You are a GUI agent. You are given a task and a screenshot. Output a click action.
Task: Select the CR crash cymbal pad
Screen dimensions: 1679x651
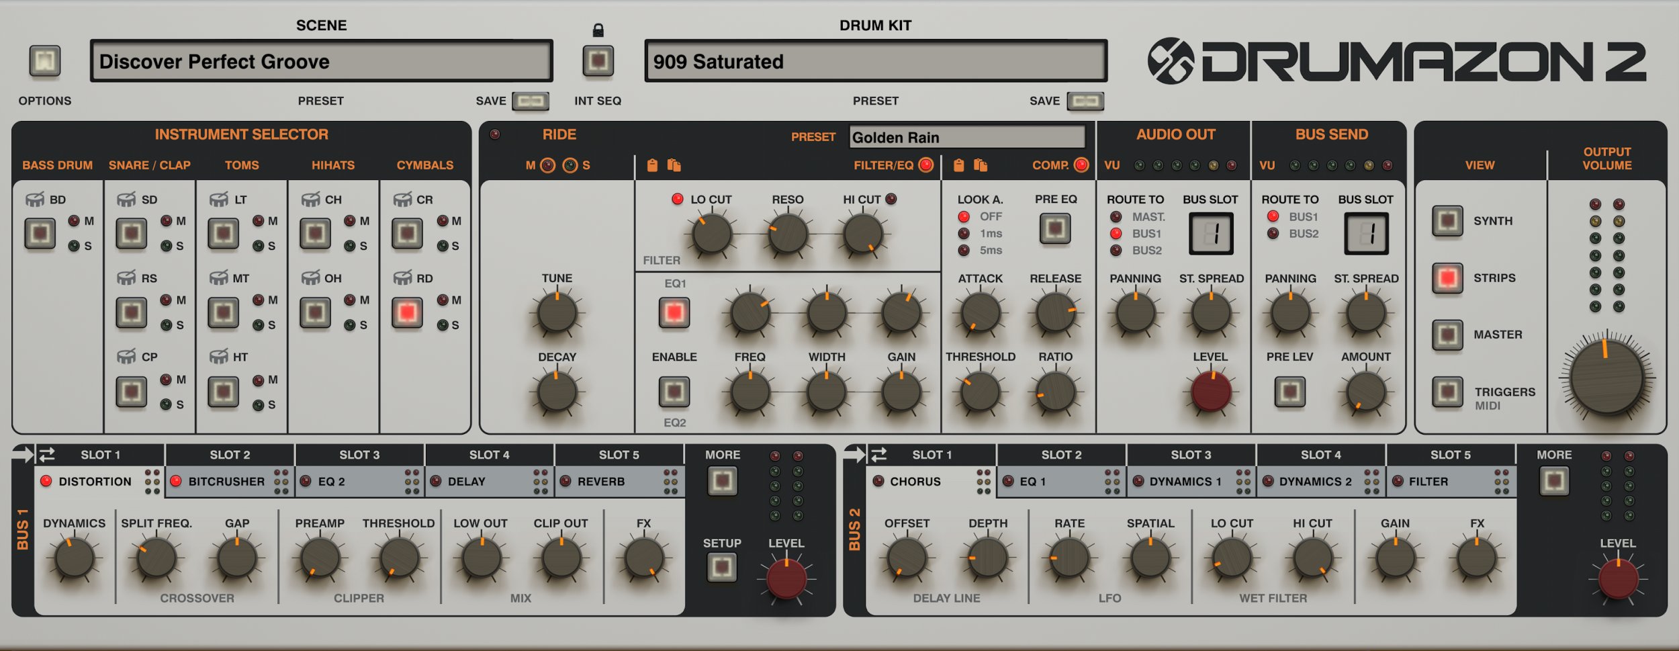(x=407, y=234)
